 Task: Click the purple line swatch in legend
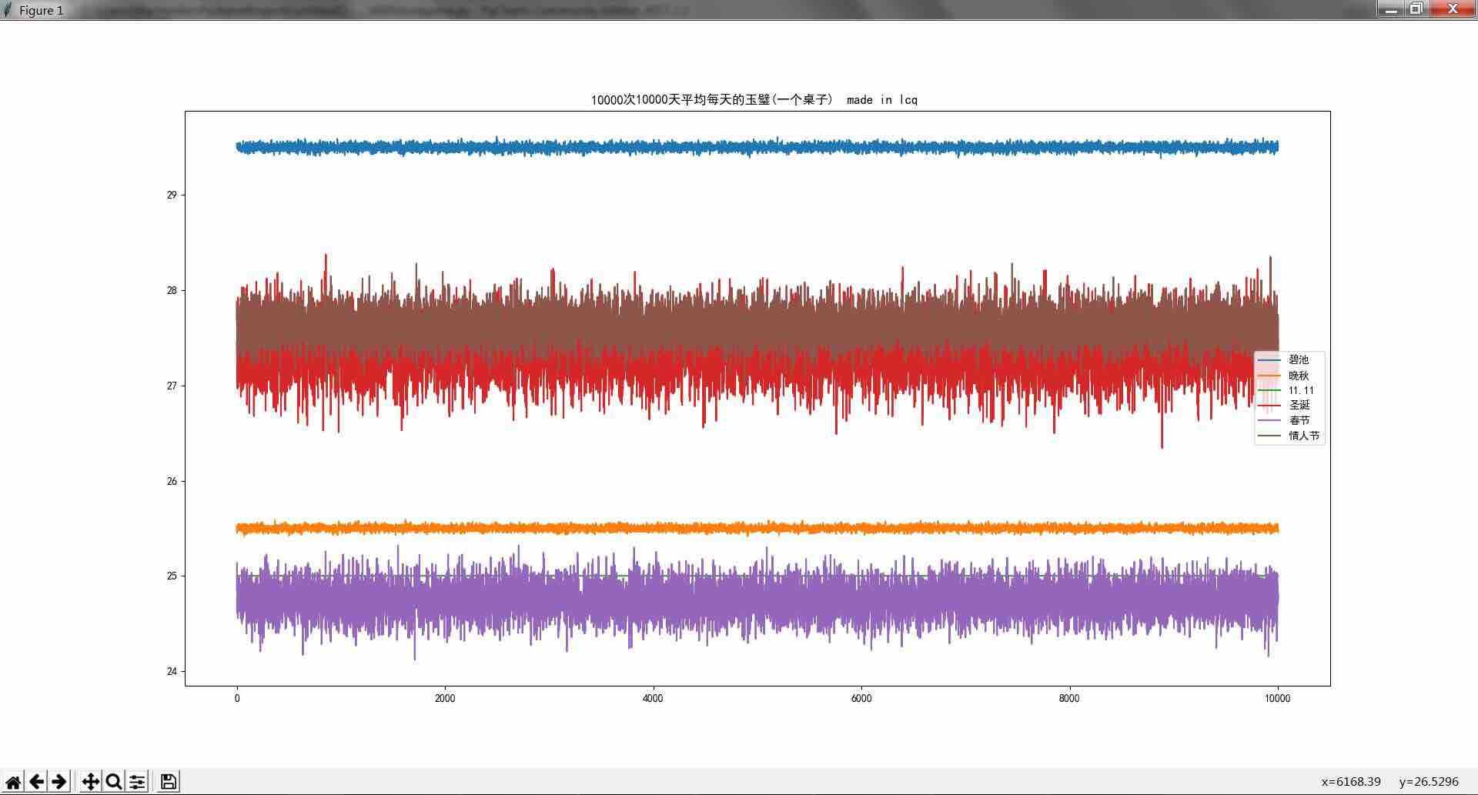1269,420
